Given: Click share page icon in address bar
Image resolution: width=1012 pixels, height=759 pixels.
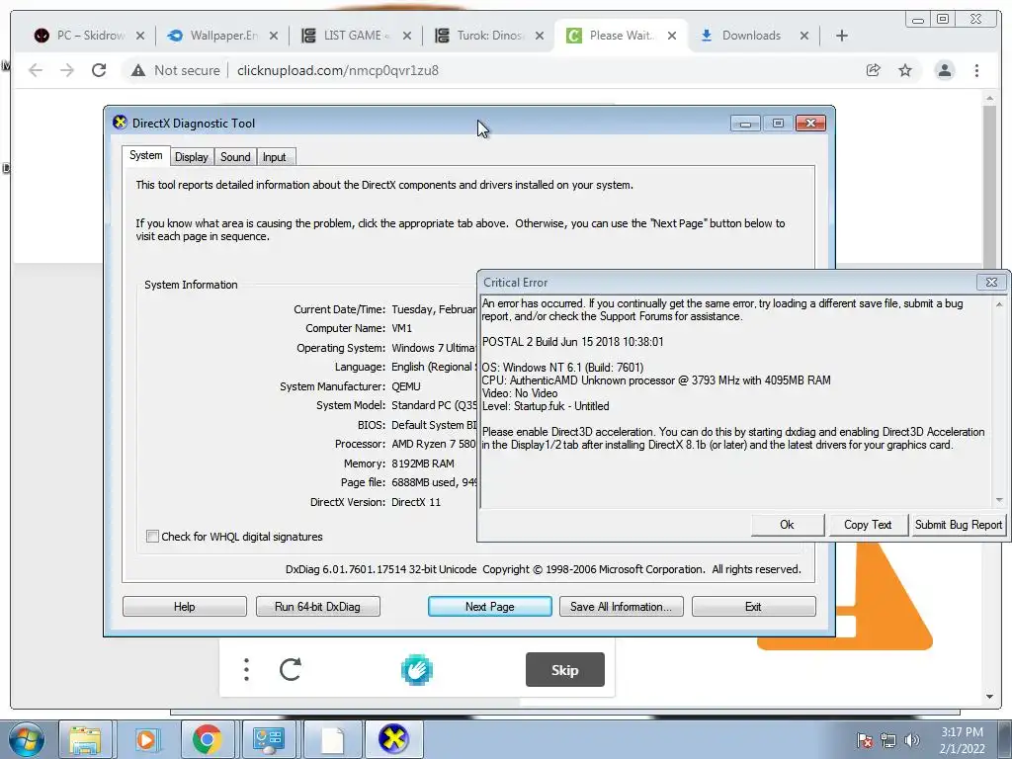Looking at the screenshot, I should click(874, 70).
